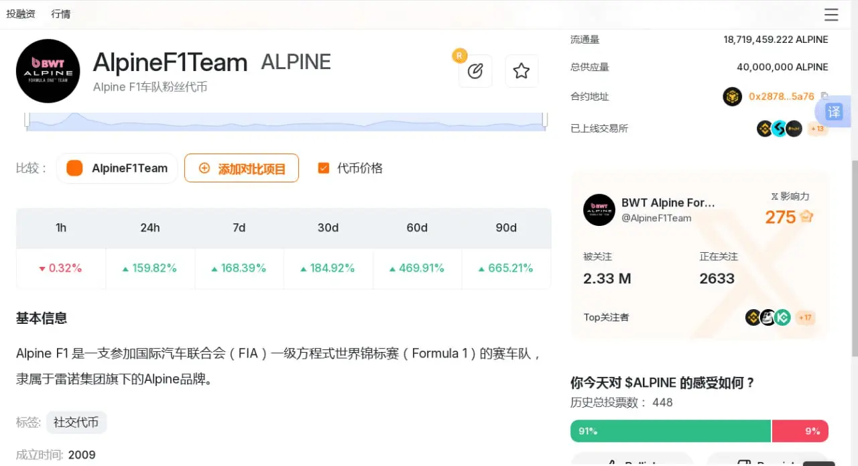Viewport: 858px width, 466px height.
Task: Open the @AlpineF1Team handle
Action: point(656,218)
